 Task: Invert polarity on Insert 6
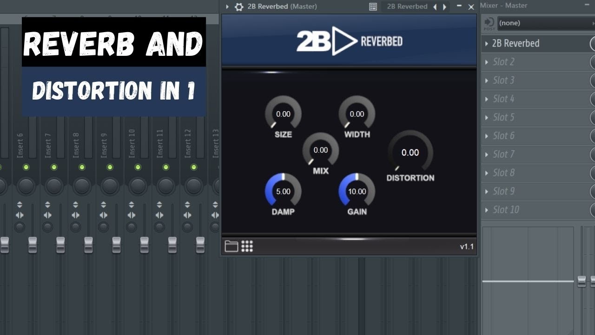point(20,204)
